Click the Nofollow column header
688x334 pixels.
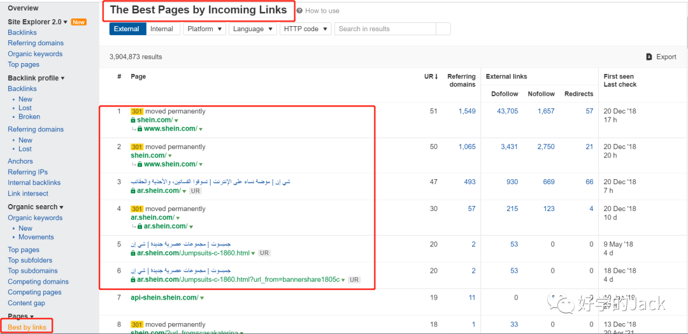[x=541, y=94]
